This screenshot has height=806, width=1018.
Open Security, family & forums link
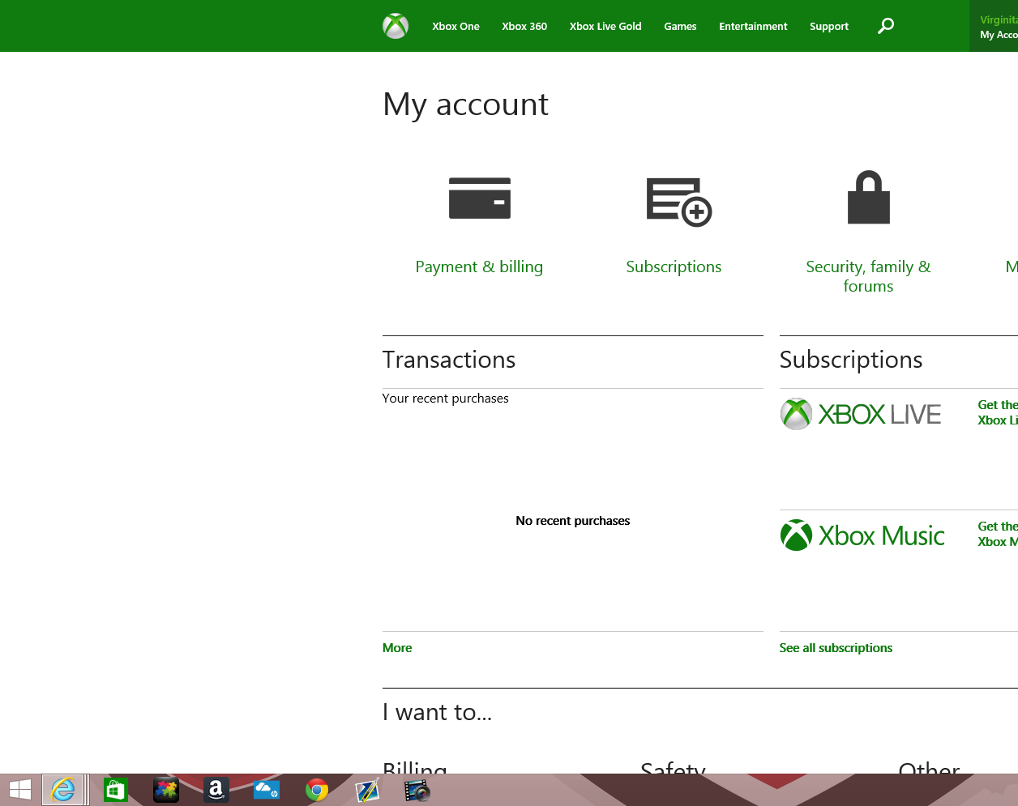coord(868,276)
